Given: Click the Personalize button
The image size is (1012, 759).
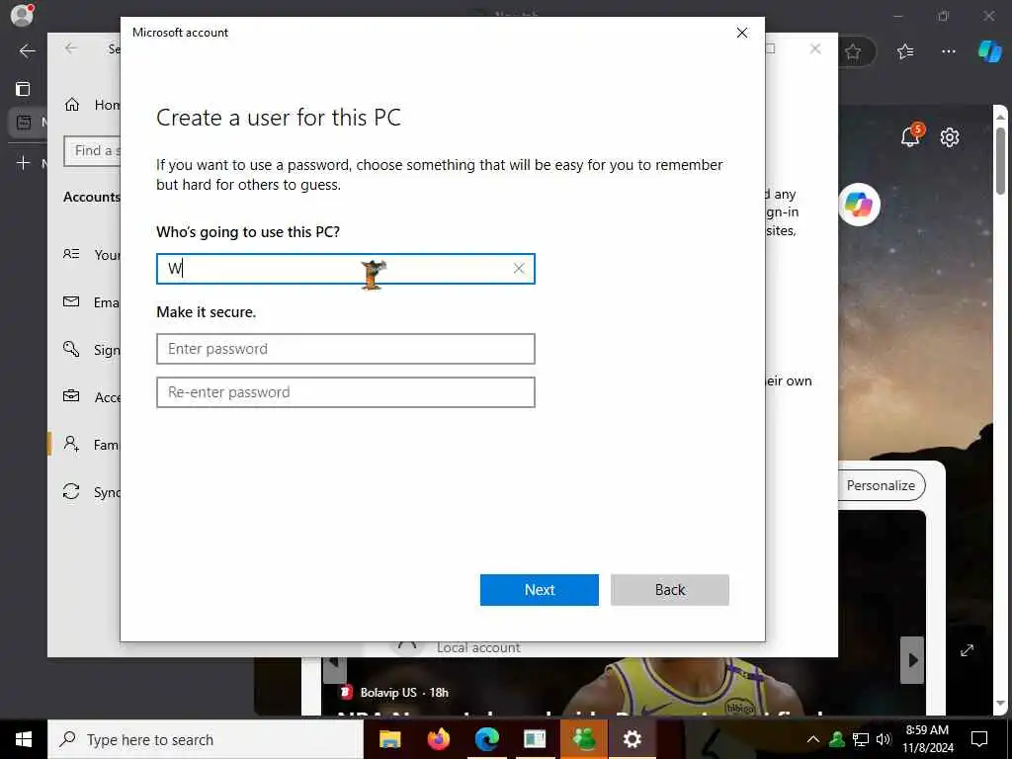Looking at the screenshot, I should [881, 486].
